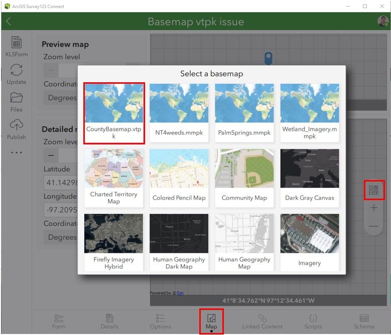The height and width of the screenshot is (335, 391).
Task: Choose the Colored Pencil Map basemap
Action: coord(179,178)
